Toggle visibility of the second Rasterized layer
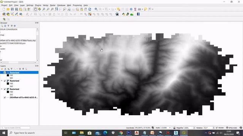The height and width of the screenshot is (136, 243). 5,81
